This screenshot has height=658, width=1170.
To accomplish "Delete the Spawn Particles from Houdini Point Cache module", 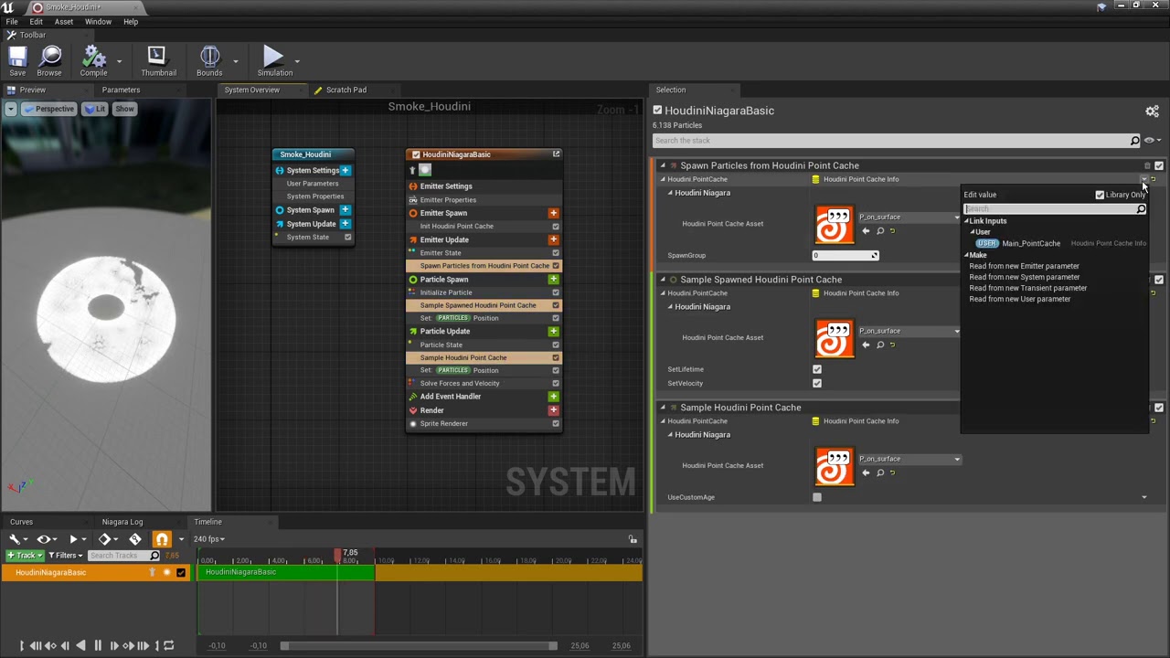I will (1147, 165).
